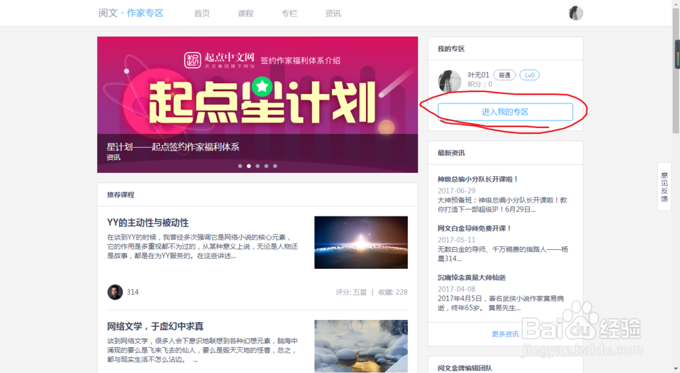Viewport: 680px width, 373px height.
Task: Click the profile avatar in 我的专区
Action: click(x=449, y=80)
